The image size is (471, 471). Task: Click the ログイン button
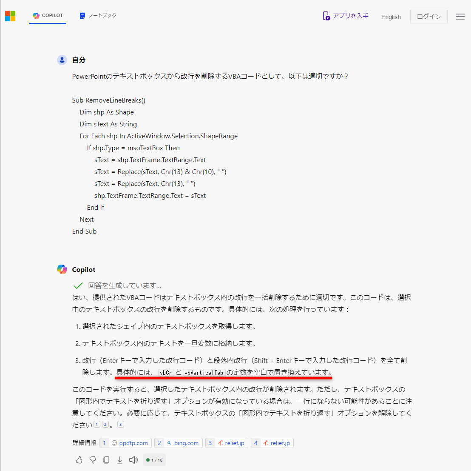coord(428,17)
